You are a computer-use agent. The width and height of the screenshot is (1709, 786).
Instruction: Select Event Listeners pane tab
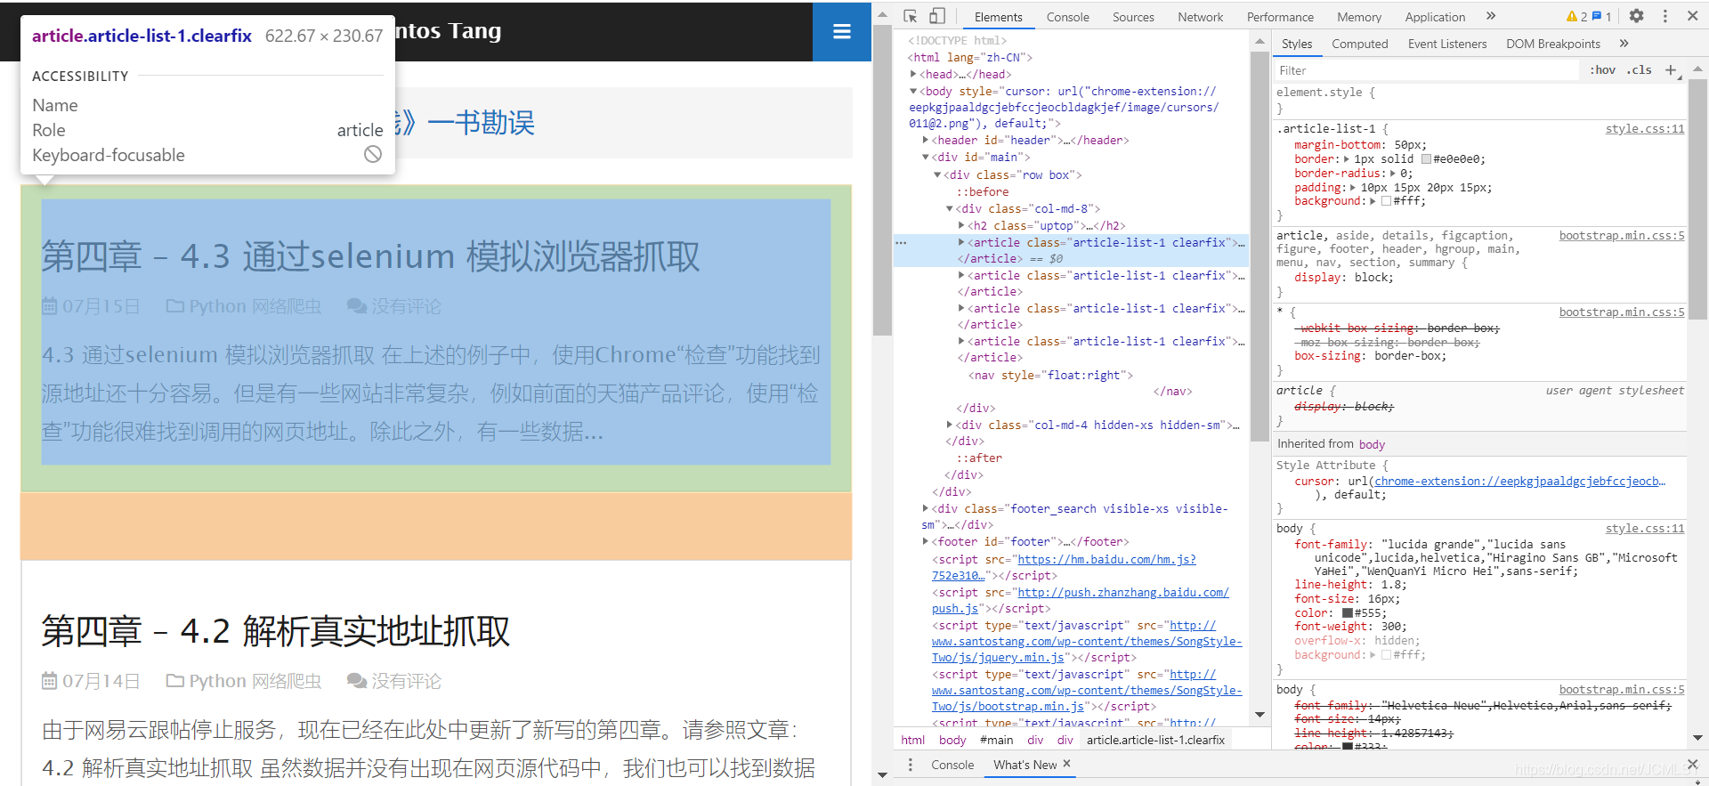pos(1447,44)
